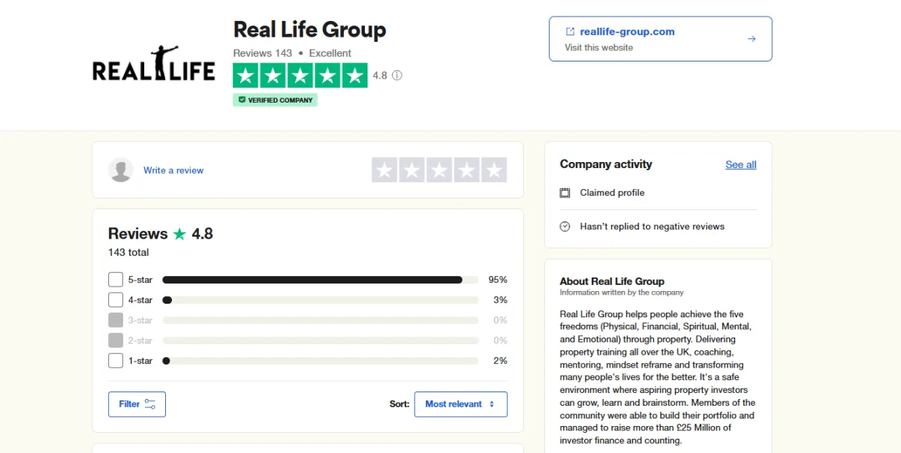This screenshot has width=901, height=453.
Task: Check the 5-star filter checkbox
Action: click(x=116, y=280)
